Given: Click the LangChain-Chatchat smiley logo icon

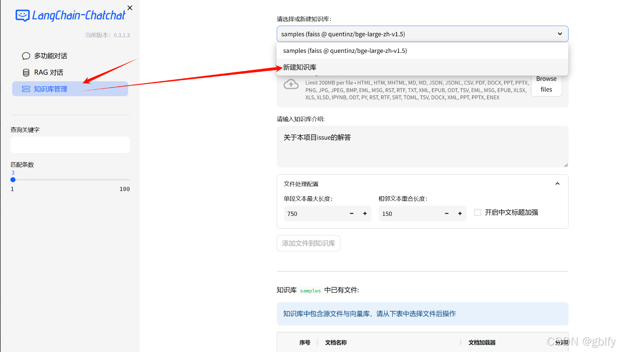Looking at the screenshot, I should click(22, 15).
